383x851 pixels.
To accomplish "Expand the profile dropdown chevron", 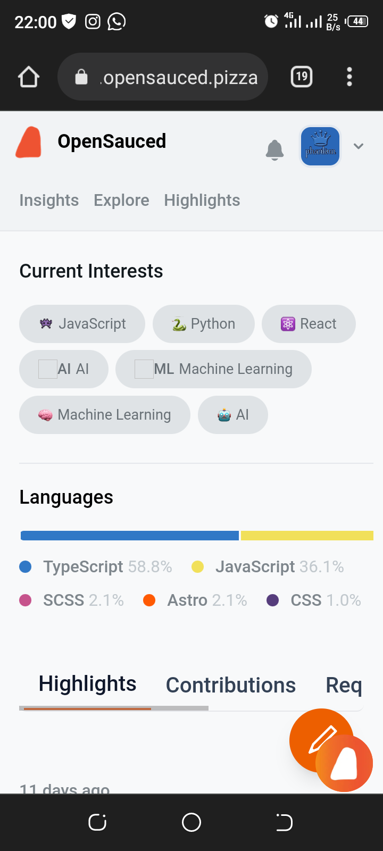I will pos(359,146).
